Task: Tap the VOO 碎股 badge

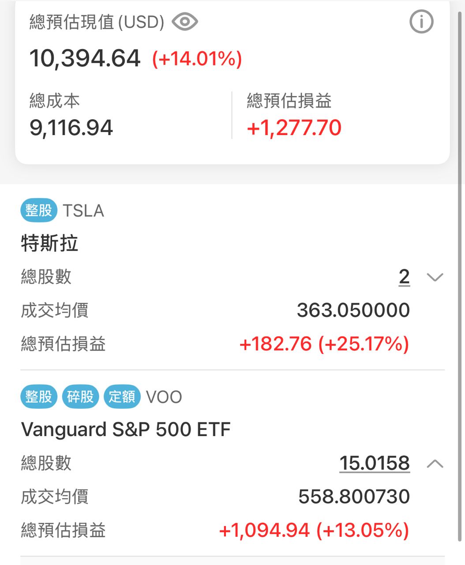Action: (x=80, y=397)
